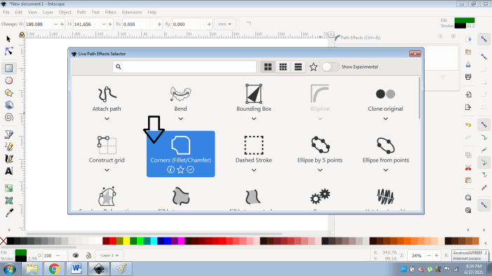The image size is (492, 276).
Task: Select the Selector arrow tool
Action: [x=8, y=39]
